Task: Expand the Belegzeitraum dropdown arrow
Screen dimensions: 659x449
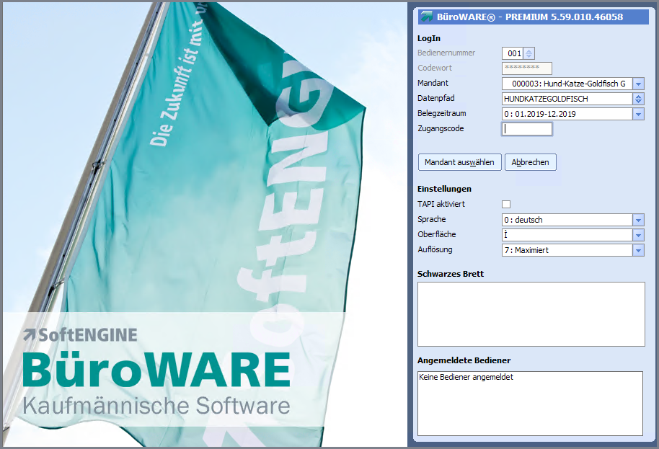Action: click(638, 114)
